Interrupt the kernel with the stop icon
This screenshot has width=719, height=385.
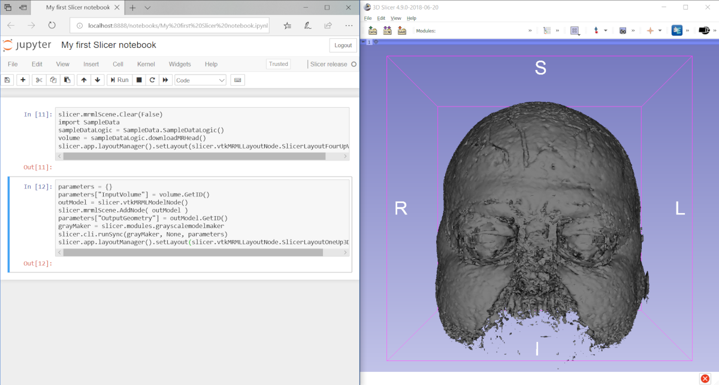pyautogui.click(x=138, y=80)
